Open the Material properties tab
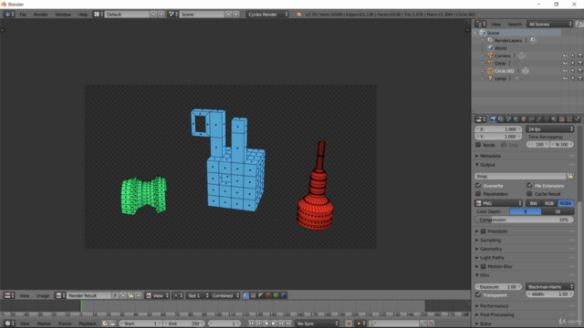 [554, 119]
